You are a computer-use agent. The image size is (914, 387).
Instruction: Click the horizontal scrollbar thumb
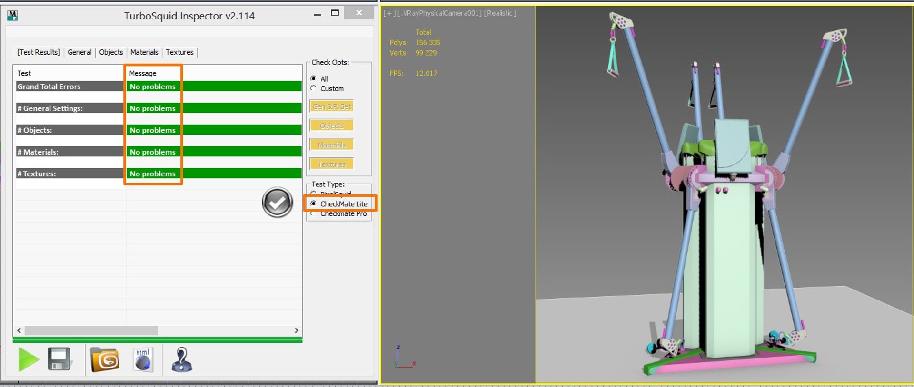(x=91, y=330)
